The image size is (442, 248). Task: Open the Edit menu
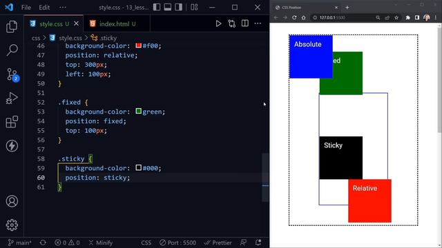point(44,8)
